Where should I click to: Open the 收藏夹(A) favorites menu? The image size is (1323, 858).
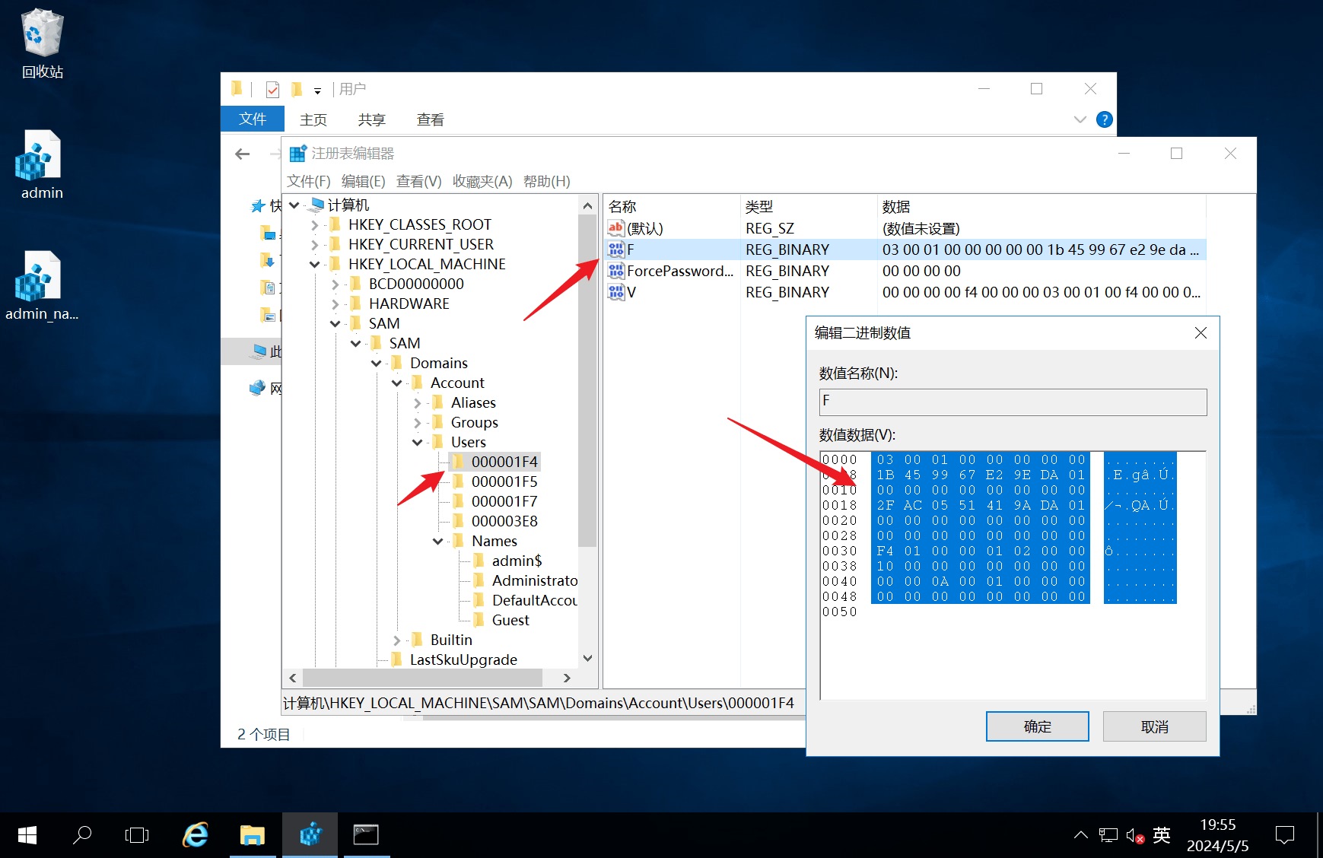[x=482, y=181]
